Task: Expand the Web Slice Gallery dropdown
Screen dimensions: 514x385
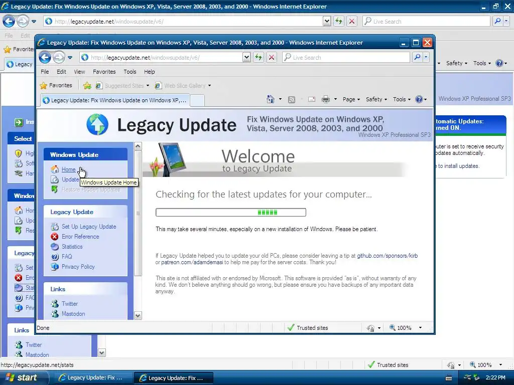Action: (209, 86)
